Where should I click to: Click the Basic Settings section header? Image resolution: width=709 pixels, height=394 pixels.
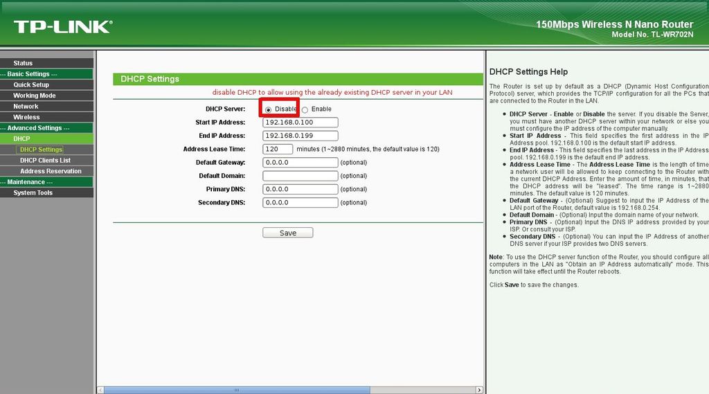coord(46,73)
